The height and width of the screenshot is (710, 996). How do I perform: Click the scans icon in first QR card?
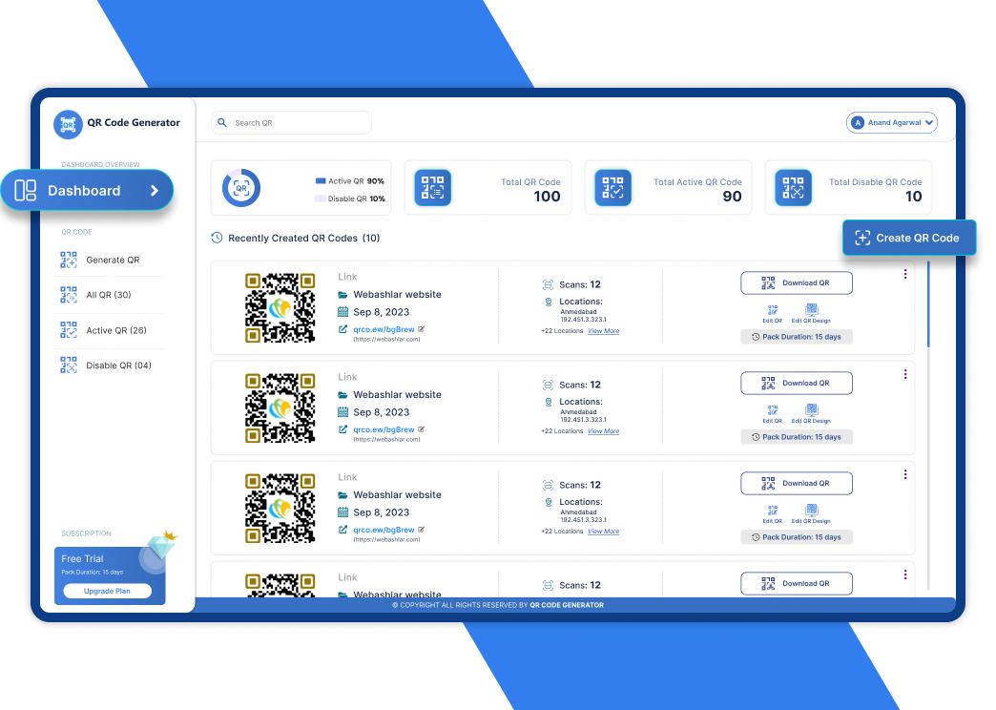pyautogui.click(x=548, y=284)
